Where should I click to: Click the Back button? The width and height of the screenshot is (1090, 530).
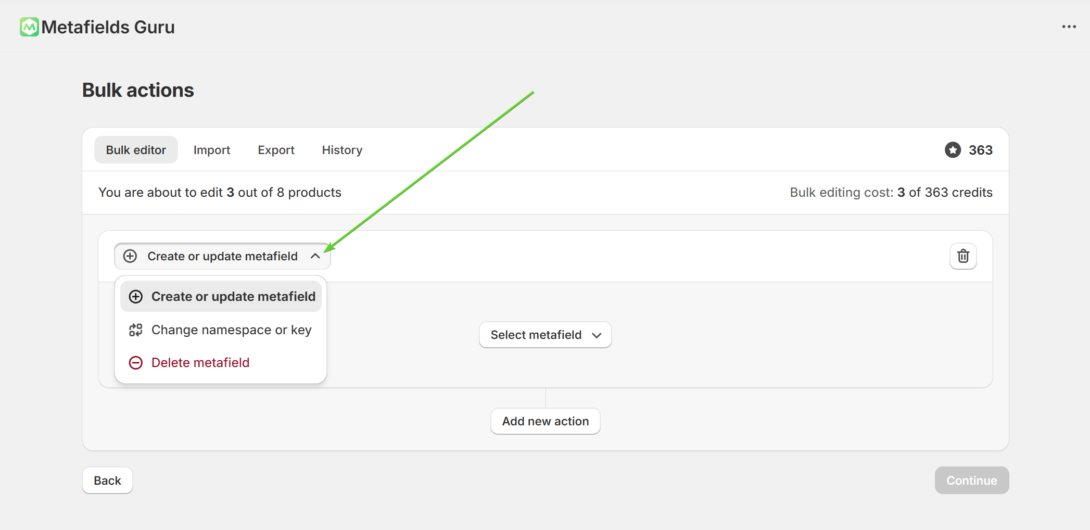click(107, 481)
